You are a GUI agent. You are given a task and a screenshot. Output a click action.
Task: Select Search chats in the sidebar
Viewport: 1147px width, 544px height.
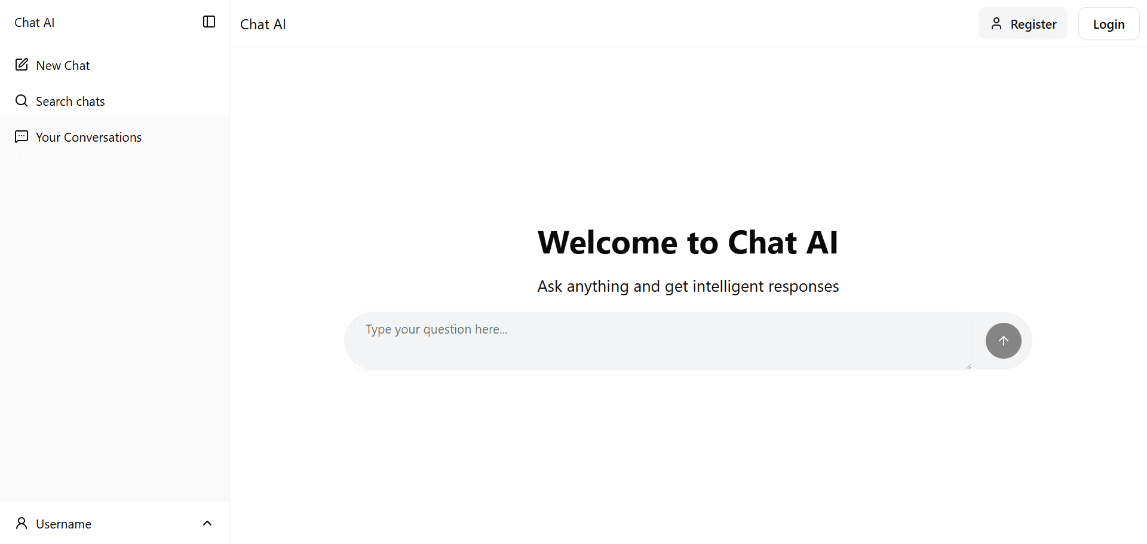tap(70, 101)
